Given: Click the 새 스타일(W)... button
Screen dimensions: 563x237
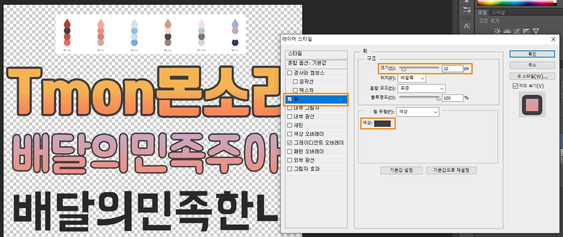Looking at the screenshot, I should pos(532,76).
